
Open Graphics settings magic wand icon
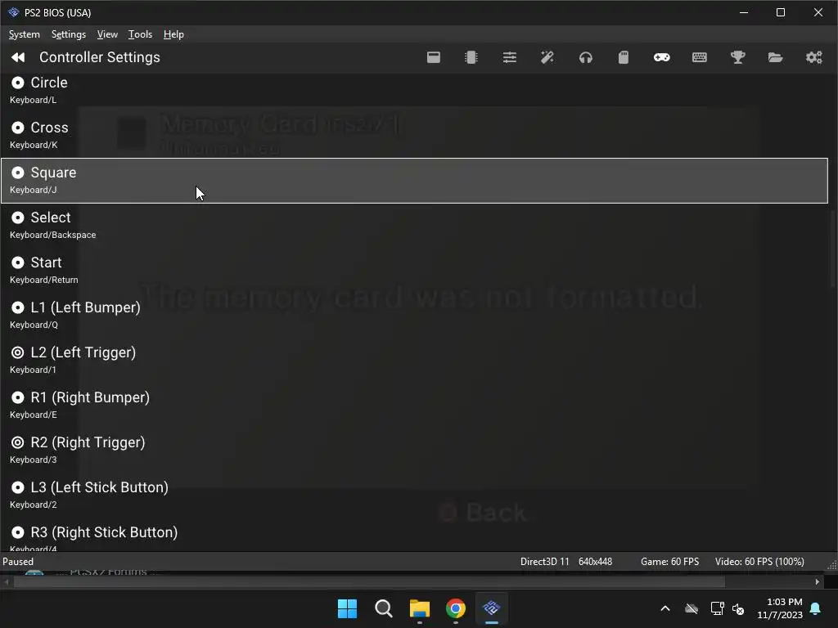pyautogui.click(x=547, y=57)
